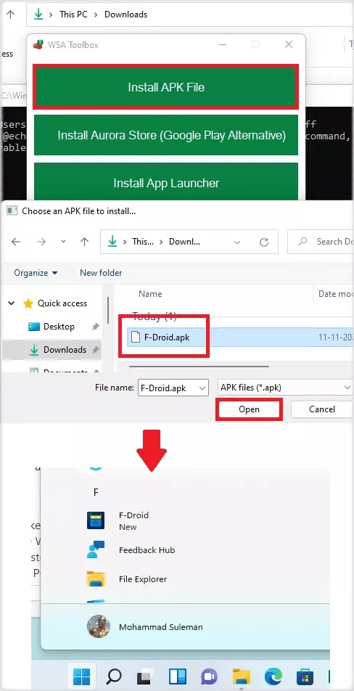Expand the File name dropdown arrow
This screenshot has width=354, height=691.
click(x=202, y=388)
